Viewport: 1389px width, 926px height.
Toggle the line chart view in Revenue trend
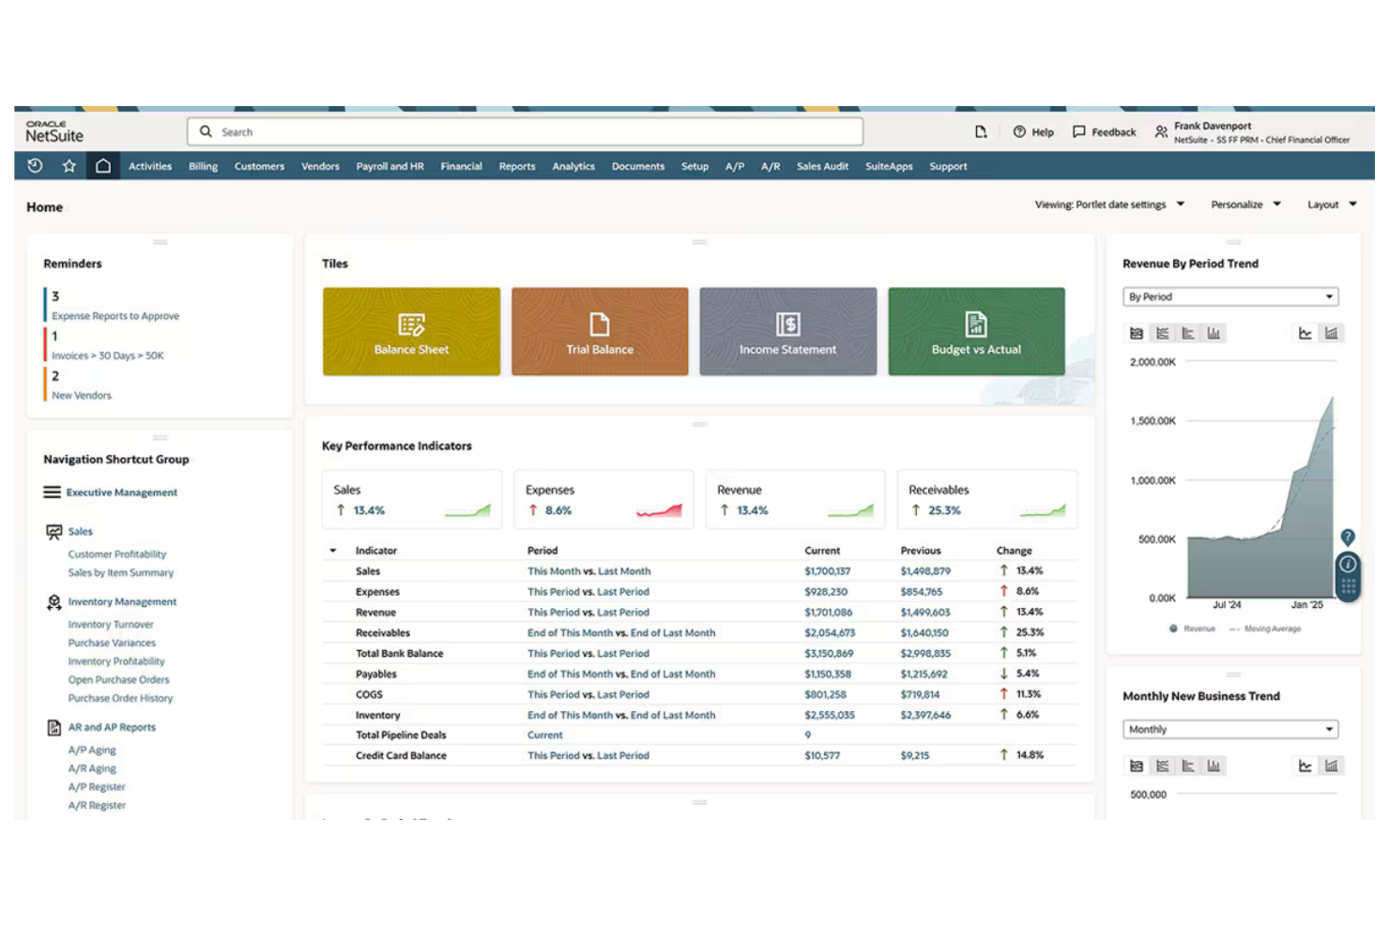pyautogui.click(x=1304, y=332)
